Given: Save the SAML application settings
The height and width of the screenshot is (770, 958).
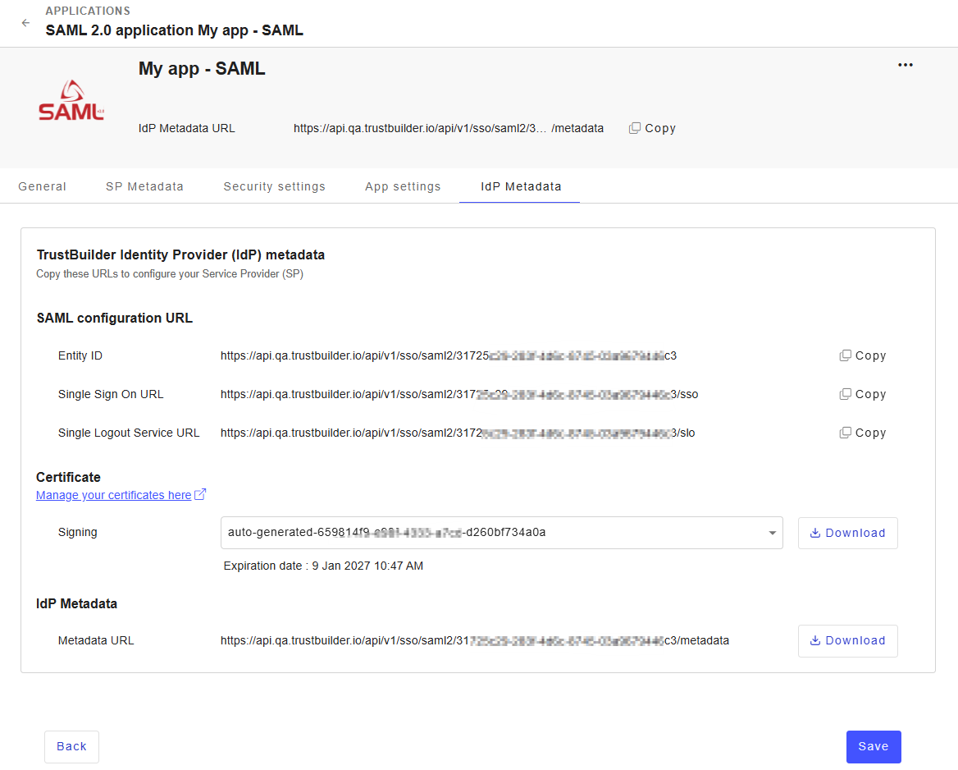Looking at the screenshot, I should (x=873, y=746).
